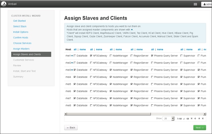Open the Show rows-per-page dropdown
The image size is (212, 134).
point(168,118)
